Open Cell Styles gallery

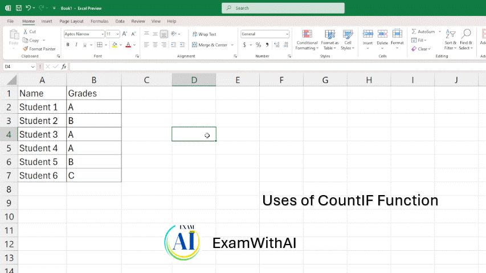[348, 40]
